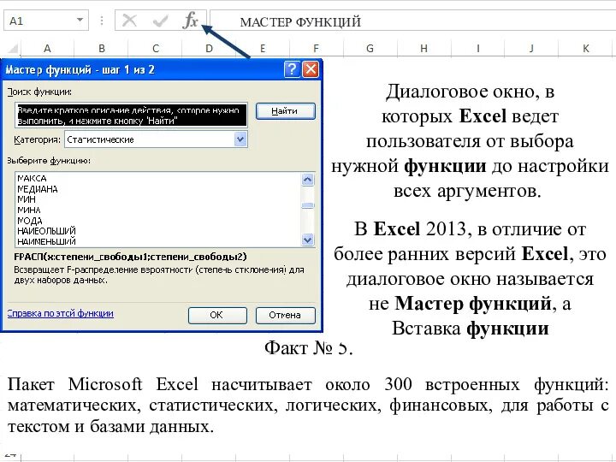
Task: Select МИН in function list
Action: [27, 199]
